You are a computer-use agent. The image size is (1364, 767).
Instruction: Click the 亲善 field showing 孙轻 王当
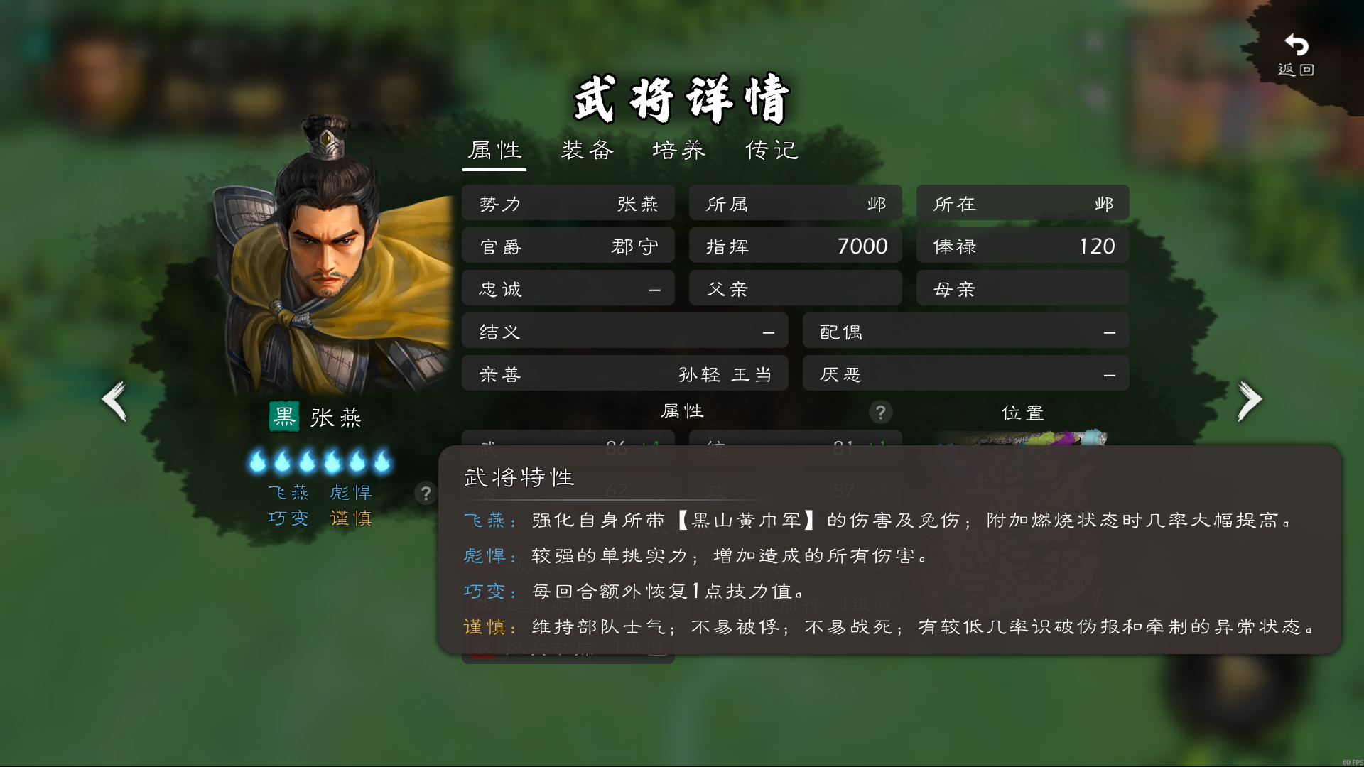[625, 374]
